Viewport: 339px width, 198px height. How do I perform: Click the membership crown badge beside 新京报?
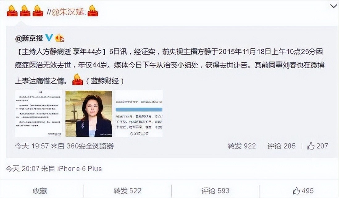click(60, 38)
